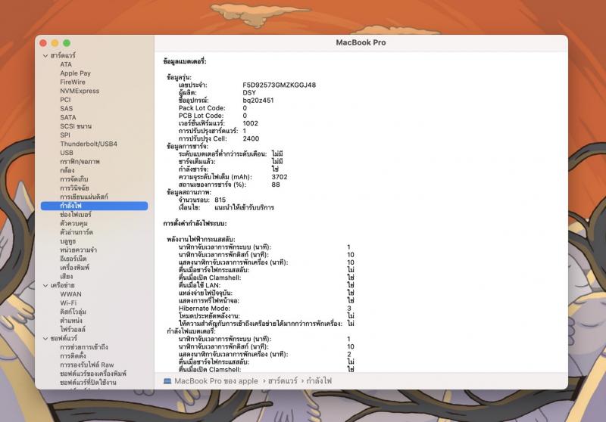606x422 pixels.
Task: Open การรองรับไฟล์ Raw in the sidebar
Action: [87, 365]
